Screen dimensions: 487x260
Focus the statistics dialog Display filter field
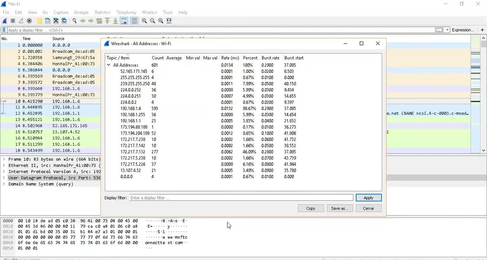[241, 198]
